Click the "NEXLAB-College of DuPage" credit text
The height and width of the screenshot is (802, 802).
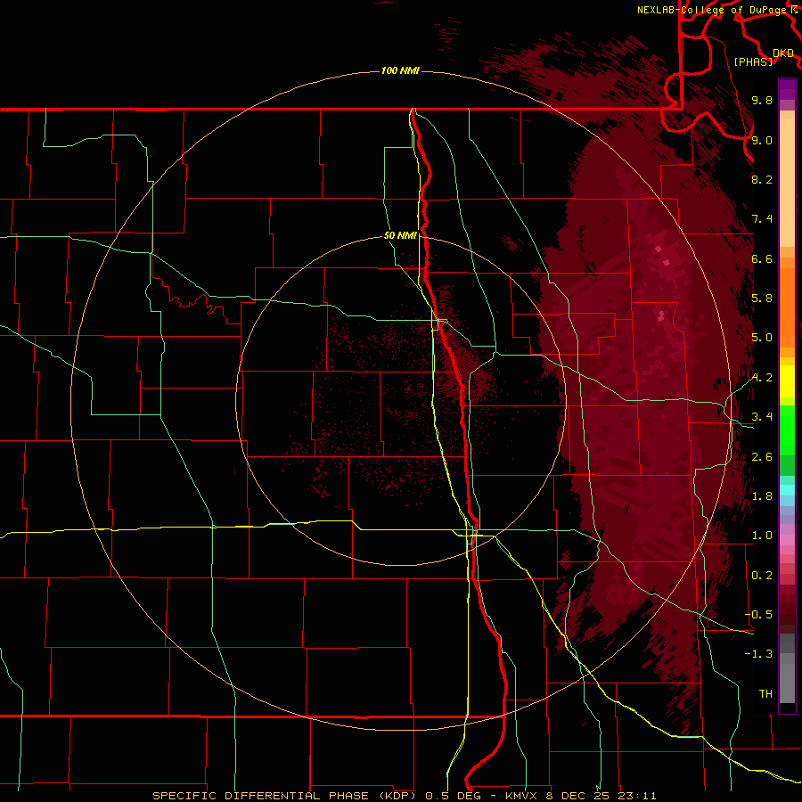(711, 10)
